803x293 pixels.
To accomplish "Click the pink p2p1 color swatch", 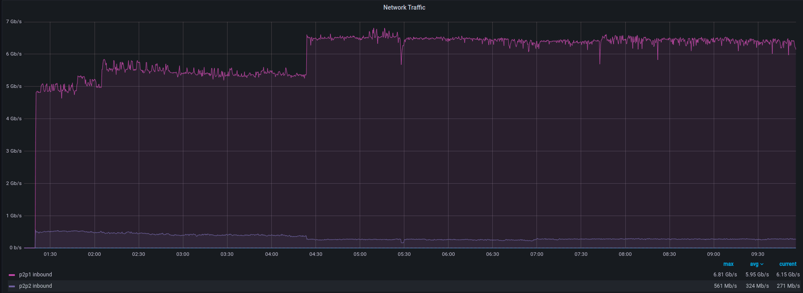I will pyautogui.click(x=12, y=275).
